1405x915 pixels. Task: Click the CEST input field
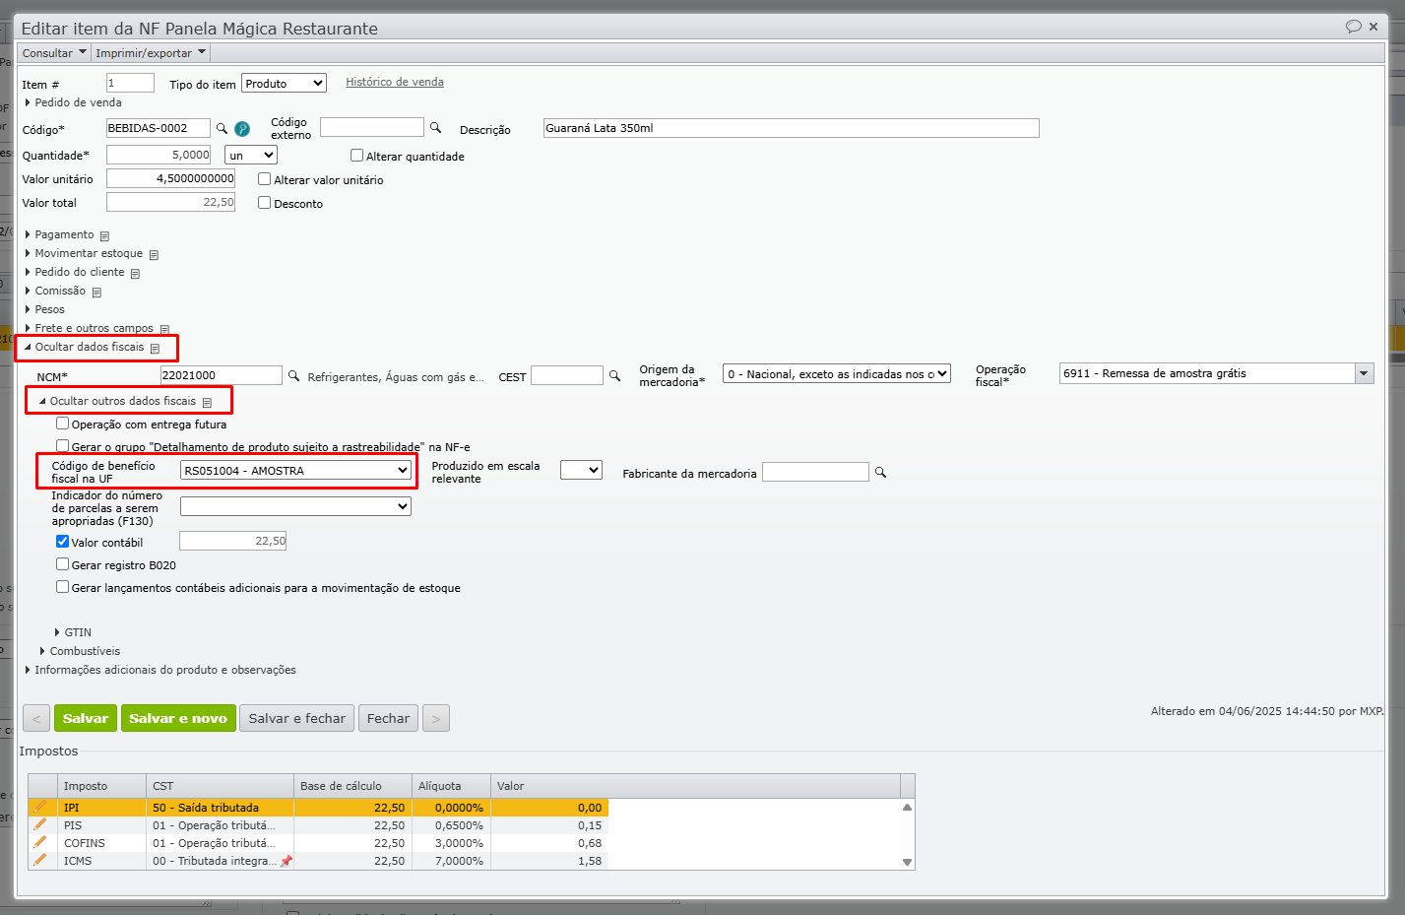(567, 375)
